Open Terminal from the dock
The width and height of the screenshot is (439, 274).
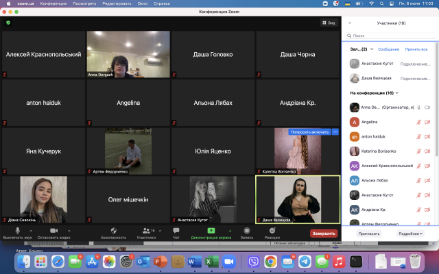[356, 262]
